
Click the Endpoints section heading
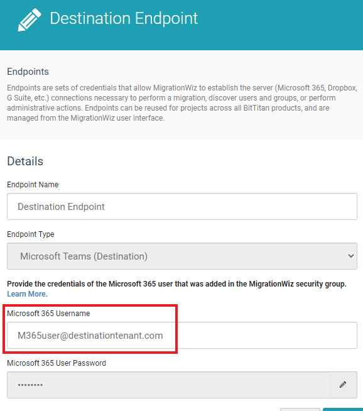tap(28, 72)
